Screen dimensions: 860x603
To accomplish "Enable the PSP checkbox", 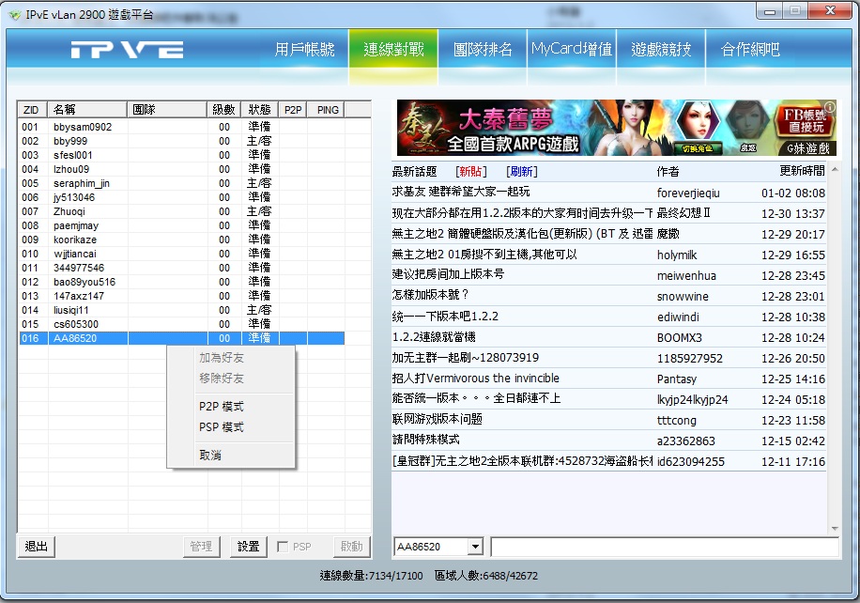I will click(284, 547).
